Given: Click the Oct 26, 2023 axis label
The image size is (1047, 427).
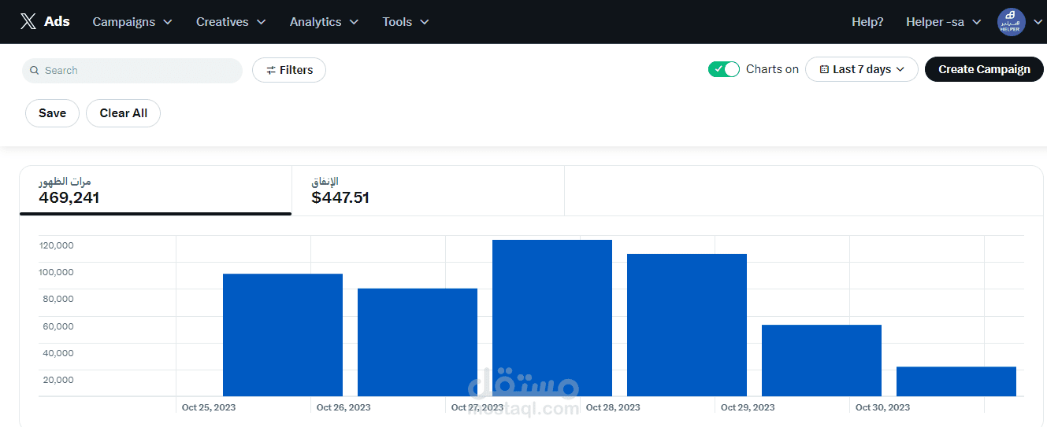Looking at the screenshot, I should coord(343,407).
